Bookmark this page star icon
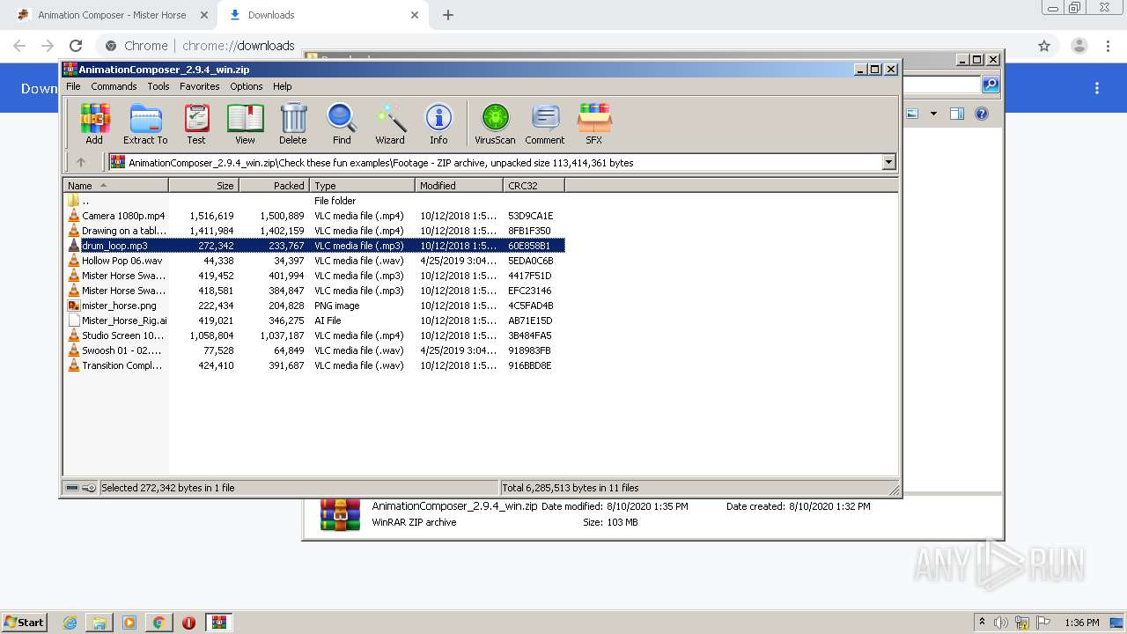This screenshot has width=1127, height=634. point(1044,46)
